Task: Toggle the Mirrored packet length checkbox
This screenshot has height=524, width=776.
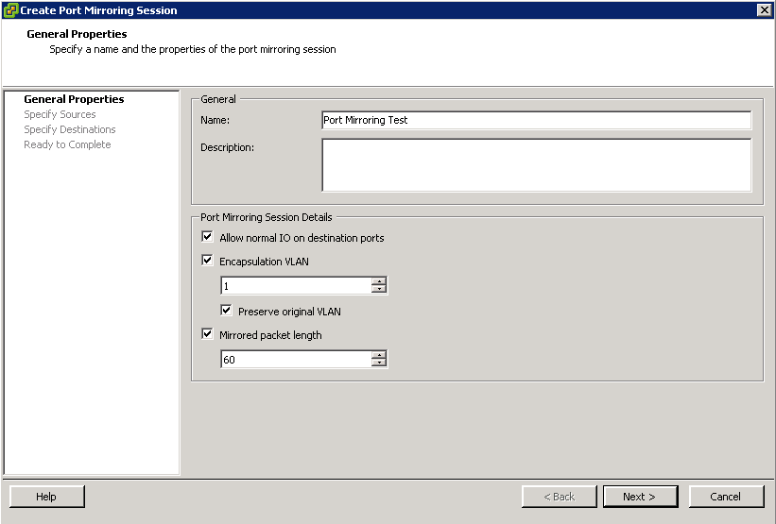Action: click(207, 334)
